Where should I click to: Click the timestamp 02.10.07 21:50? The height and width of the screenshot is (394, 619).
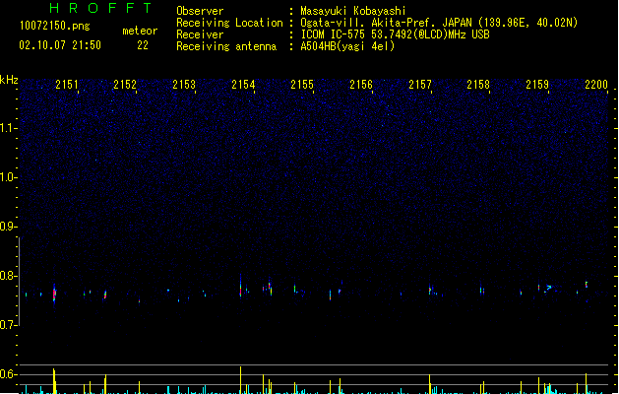point(60,45)
